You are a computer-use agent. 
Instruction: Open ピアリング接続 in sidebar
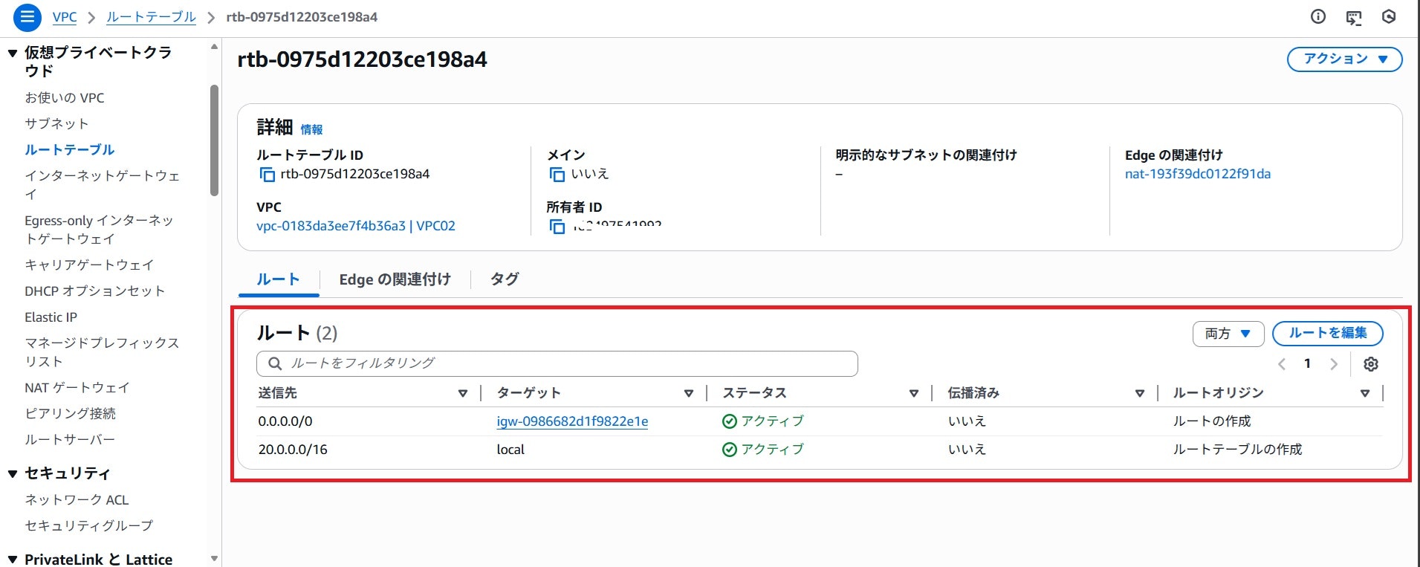pos(70,414)
